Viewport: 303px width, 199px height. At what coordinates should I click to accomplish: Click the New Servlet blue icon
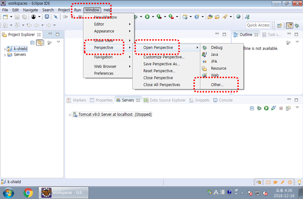(197, 17)
